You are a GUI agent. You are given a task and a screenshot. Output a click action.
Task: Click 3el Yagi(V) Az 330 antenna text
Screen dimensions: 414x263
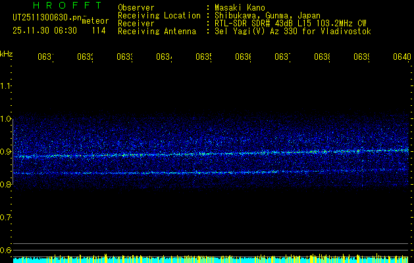[x=293, y=32]
